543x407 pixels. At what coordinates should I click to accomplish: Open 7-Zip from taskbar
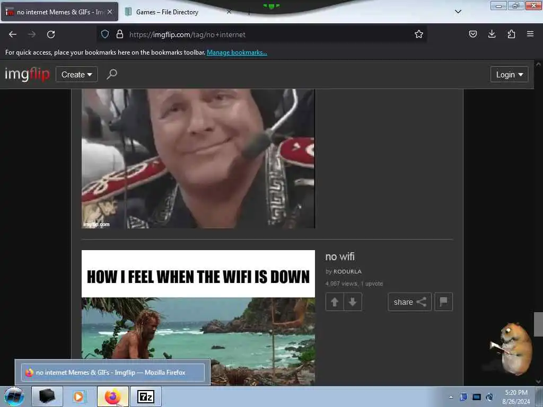click(x=146, y=396)
